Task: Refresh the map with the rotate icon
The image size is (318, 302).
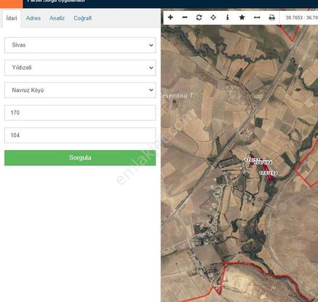Action: coord(199,17)
